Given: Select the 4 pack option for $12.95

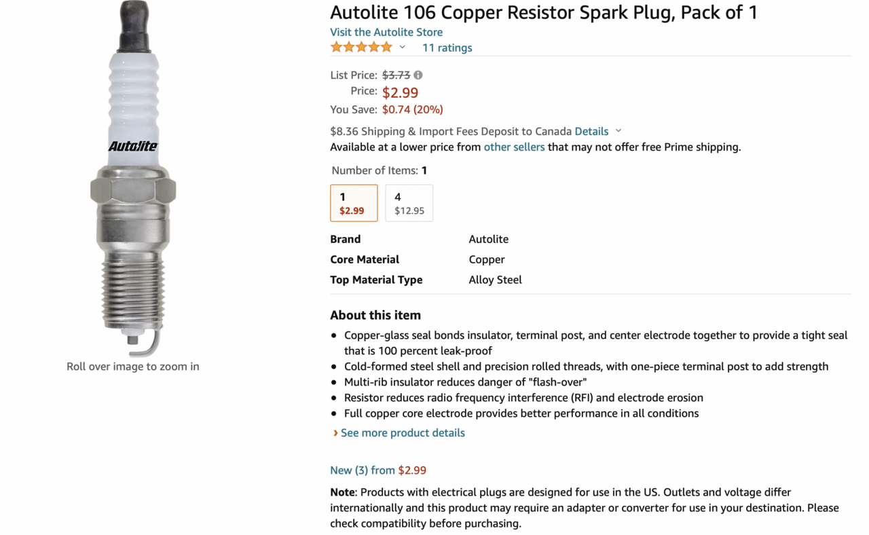Looking at the screenshot, I should point(409,203).
